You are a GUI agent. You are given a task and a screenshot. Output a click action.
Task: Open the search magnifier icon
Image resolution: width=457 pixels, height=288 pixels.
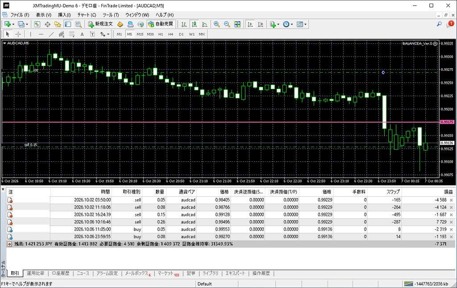tap(439, 24)
